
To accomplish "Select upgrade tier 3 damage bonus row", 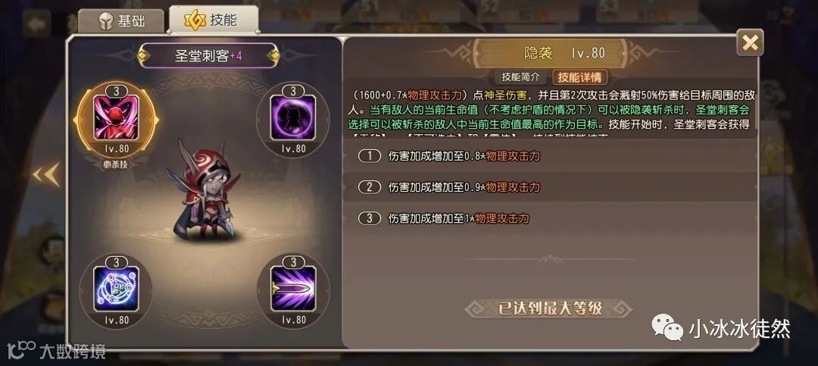I will click(x=553, y=217).
